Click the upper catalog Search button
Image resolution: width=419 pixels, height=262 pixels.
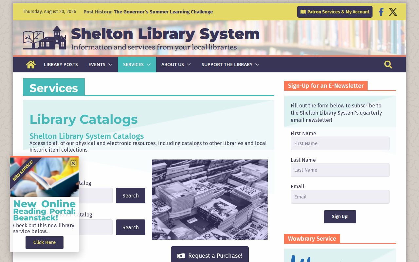click(x=131, y=196)
